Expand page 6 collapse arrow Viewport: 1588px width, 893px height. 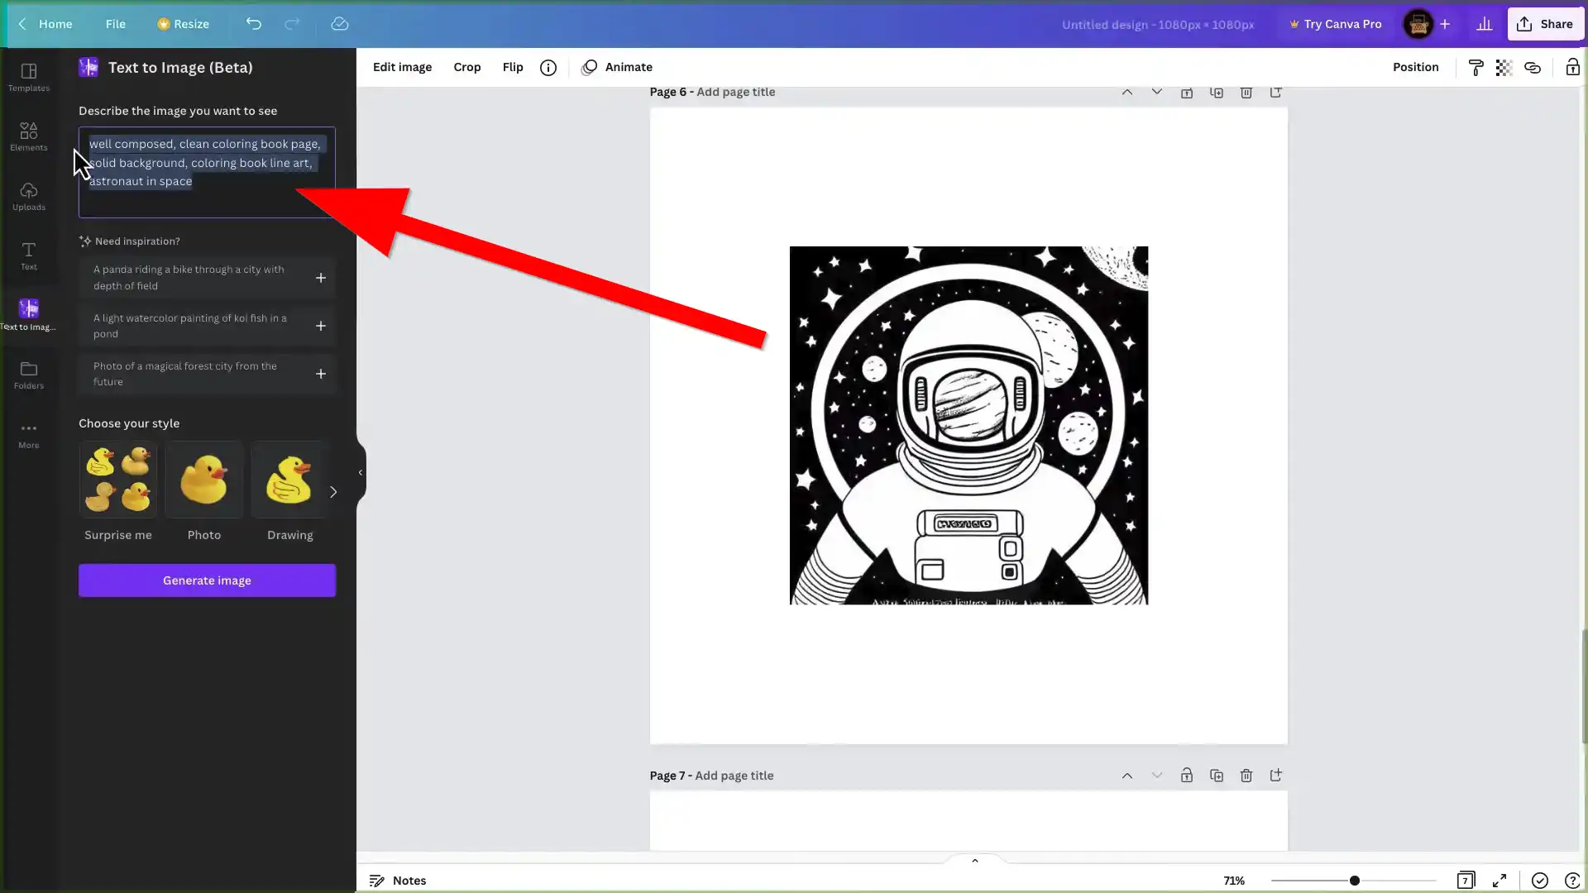click(1126, 90)
